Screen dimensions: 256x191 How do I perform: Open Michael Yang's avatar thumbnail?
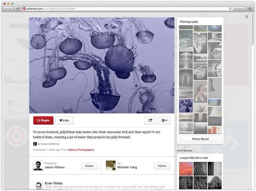(x=111, y=165)
